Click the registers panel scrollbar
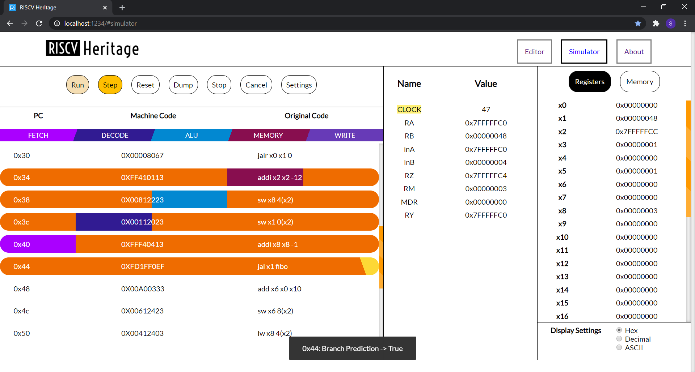695x372 pixels. (x=688, y=158)
